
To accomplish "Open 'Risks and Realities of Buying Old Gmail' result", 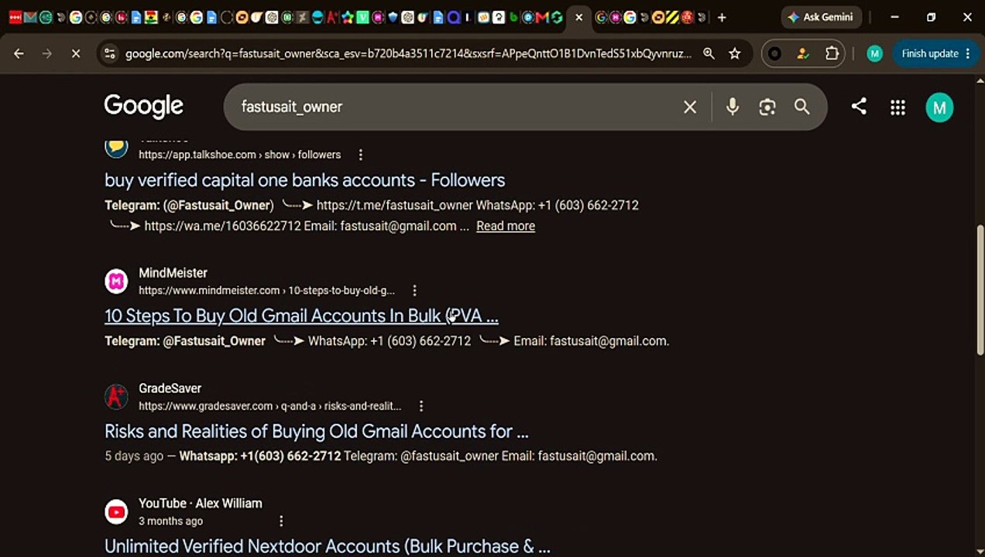I will (x=317, y=431).
